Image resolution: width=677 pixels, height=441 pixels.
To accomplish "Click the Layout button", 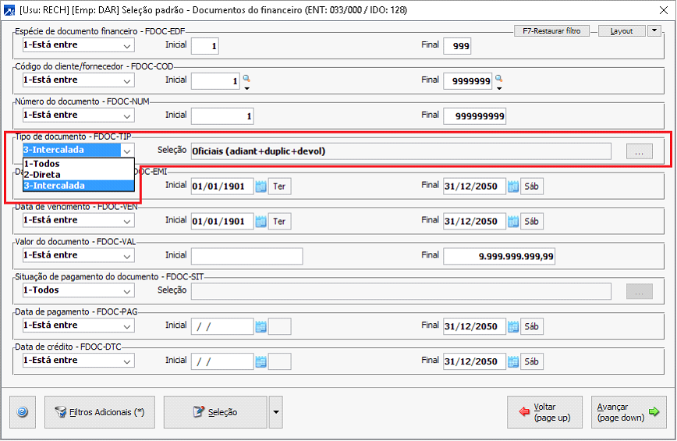I will click(622, 31).
